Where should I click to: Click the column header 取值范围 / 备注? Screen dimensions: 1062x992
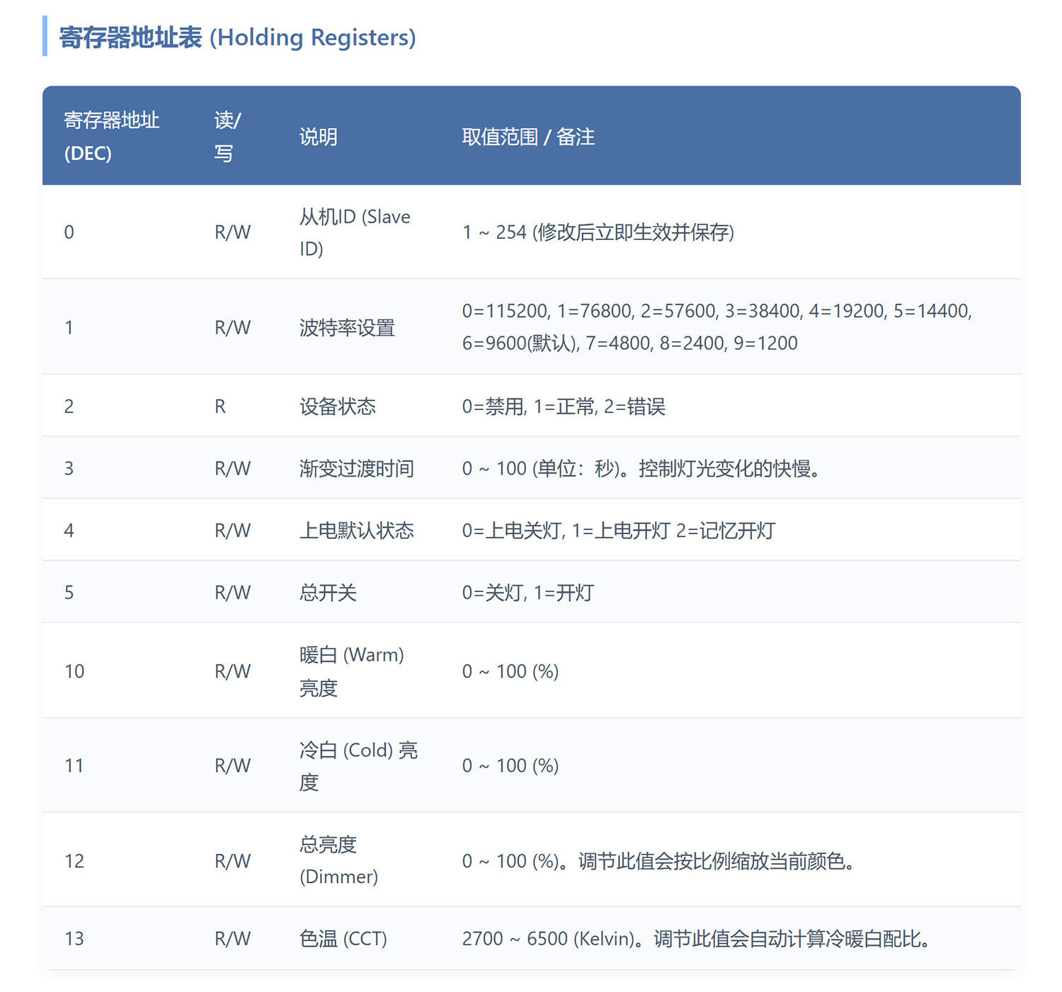tap(528, 137)
